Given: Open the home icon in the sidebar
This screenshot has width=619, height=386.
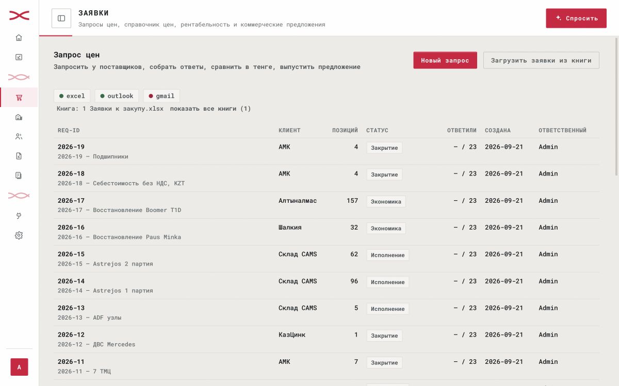Looking at the screenshot, I should [19, 38].
